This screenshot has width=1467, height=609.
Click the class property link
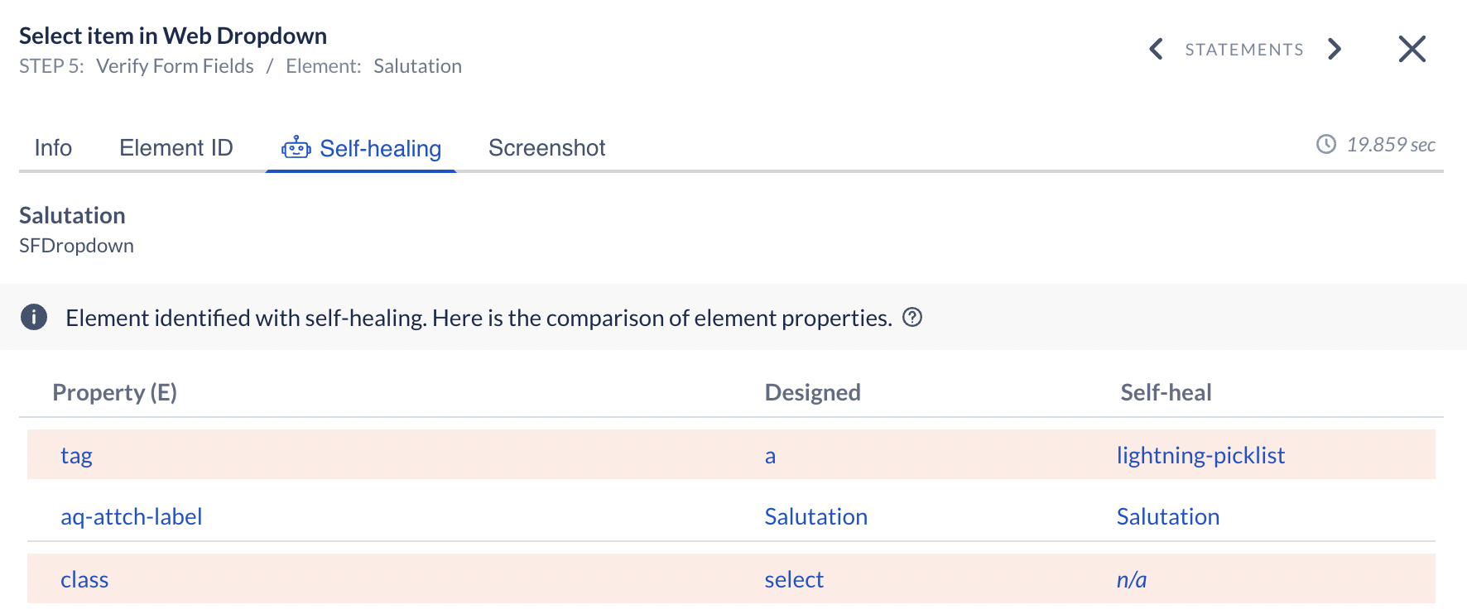click(x=84, y=580)
